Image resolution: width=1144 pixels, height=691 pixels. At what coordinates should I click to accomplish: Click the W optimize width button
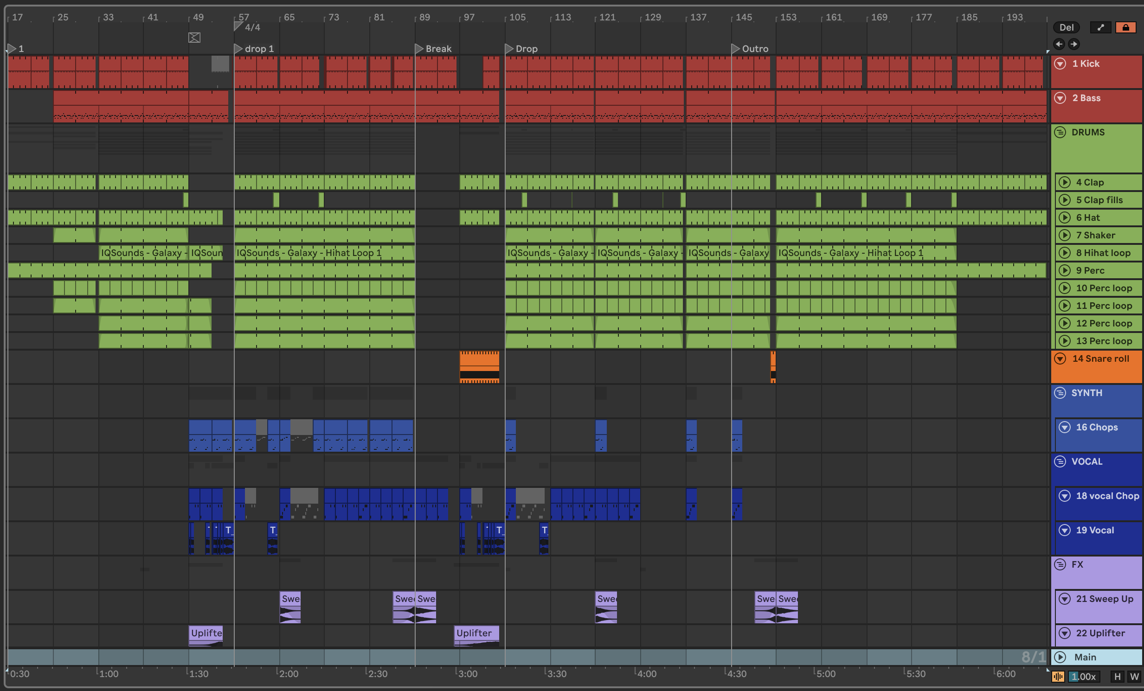1134,677
